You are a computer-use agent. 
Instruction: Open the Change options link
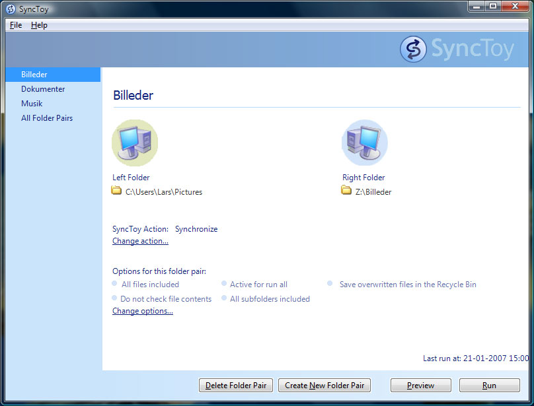pos(143,311)
